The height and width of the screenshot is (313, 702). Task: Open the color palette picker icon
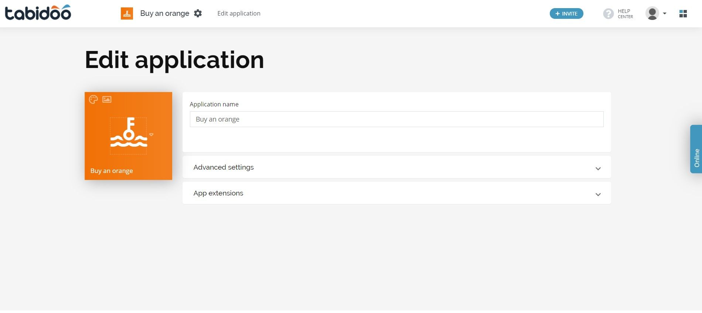(93, 99)
